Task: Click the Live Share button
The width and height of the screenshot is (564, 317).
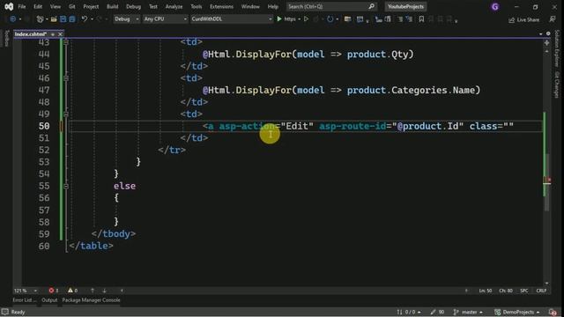Action: pyautogui.click(x=524, y=19)
